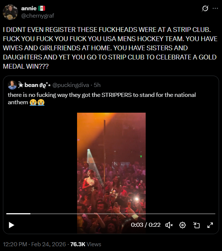
Task: Unmute the video with the speaker icon
Action: 169,225
